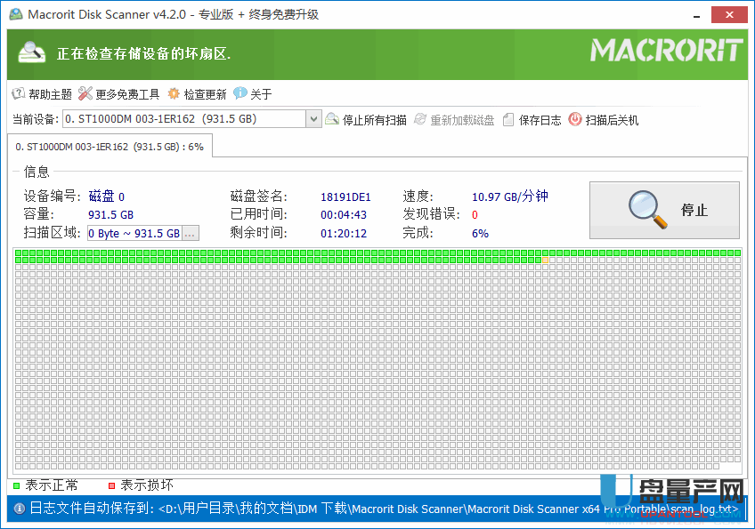Image resolution: width=755 pixels, height=529 pixels.
Task: Click the info icon in status bar
Action: click(x=18, y=509)
